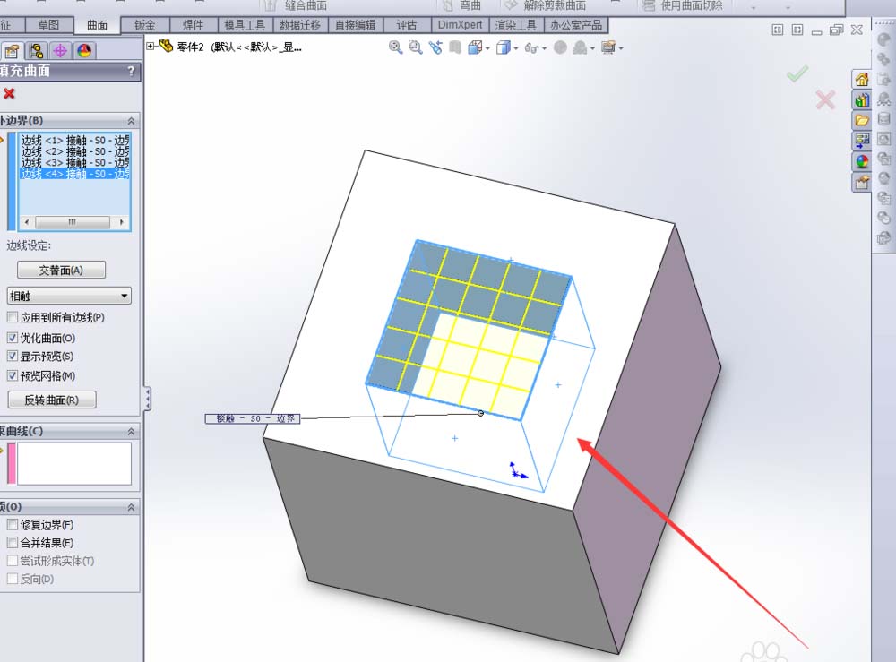This screenshot has width=896, height=662.
Task: Open Design Library tab in task pane
Action: (x=862, y=100)
